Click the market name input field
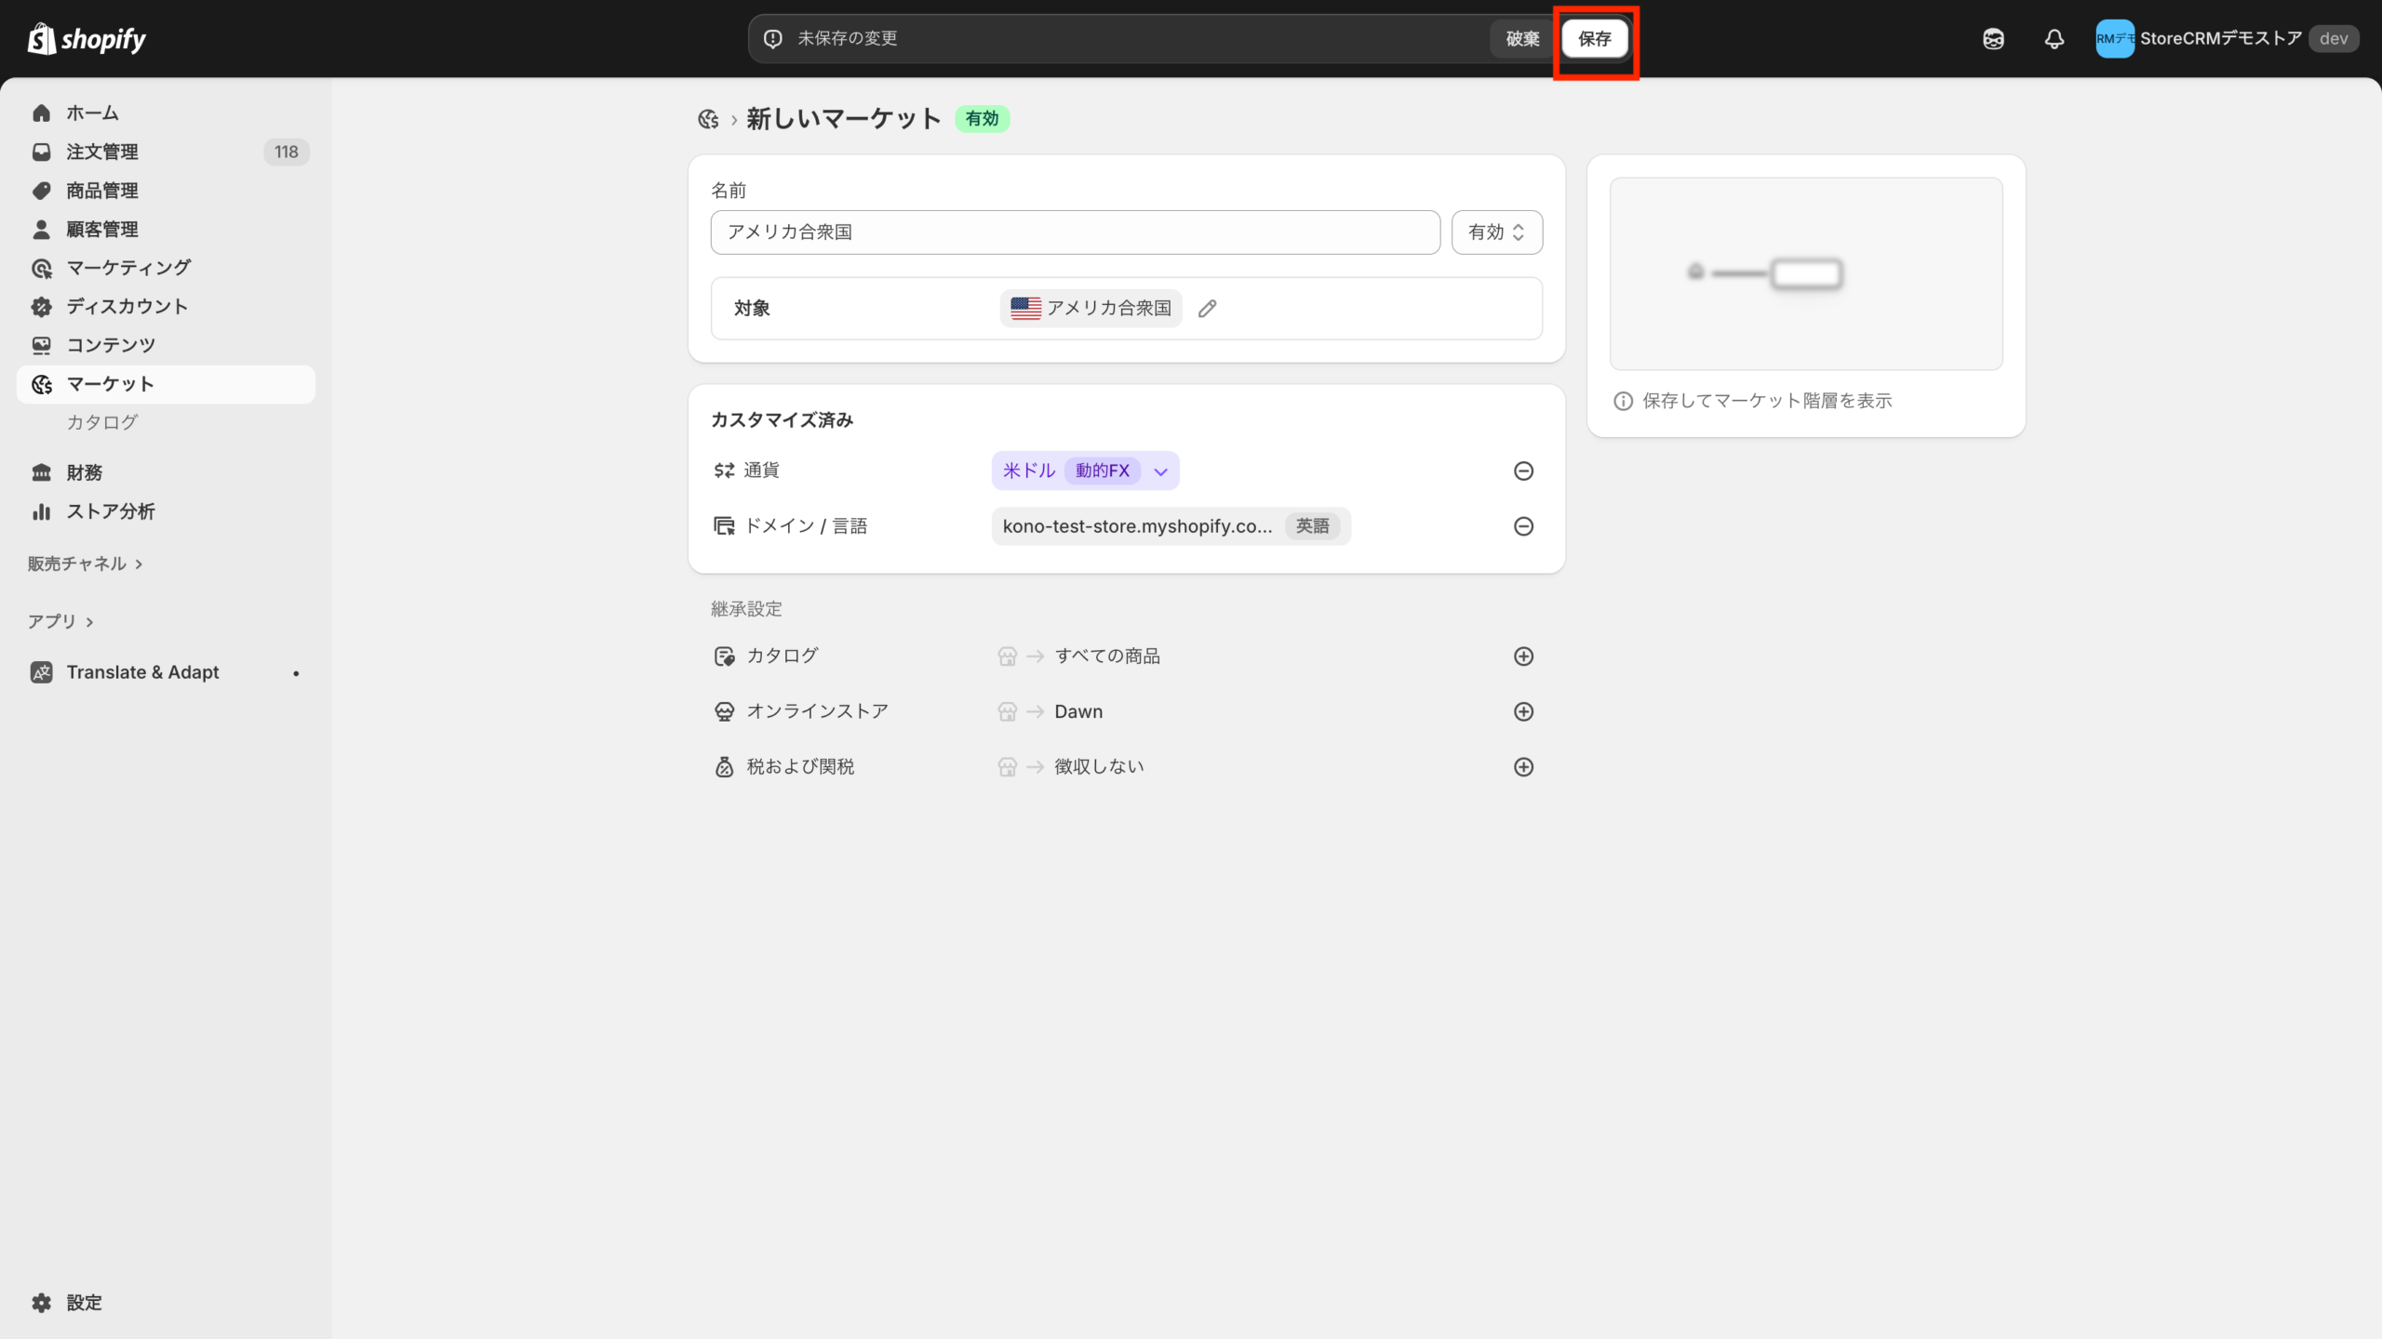 coord(1075,232)
